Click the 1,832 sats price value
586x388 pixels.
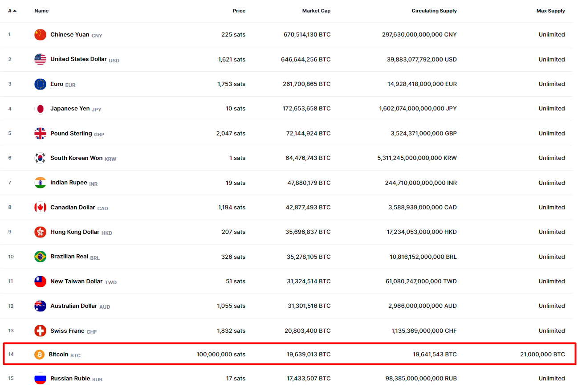point(231,331)
